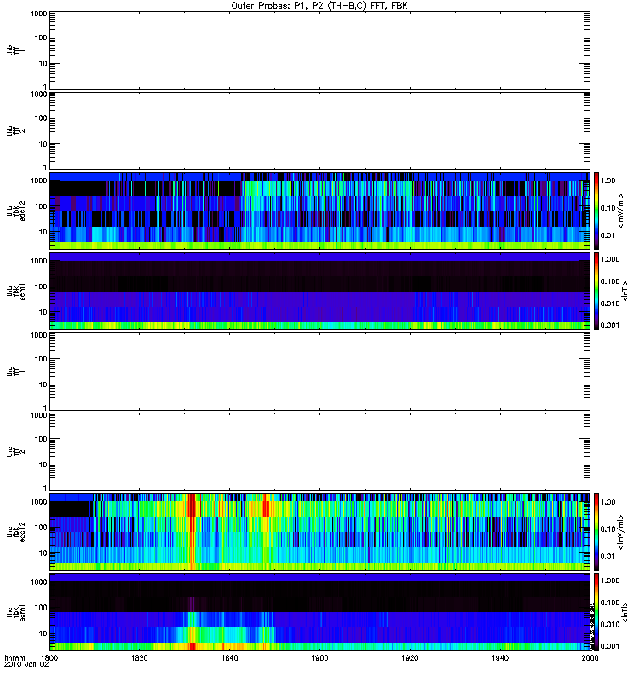Click the thb fbk edc12 color bar
639x682 pixels.
coord(596,211)
